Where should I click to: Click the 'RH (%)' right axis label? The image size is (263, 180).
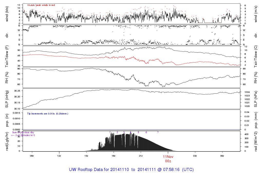(256, 78)
